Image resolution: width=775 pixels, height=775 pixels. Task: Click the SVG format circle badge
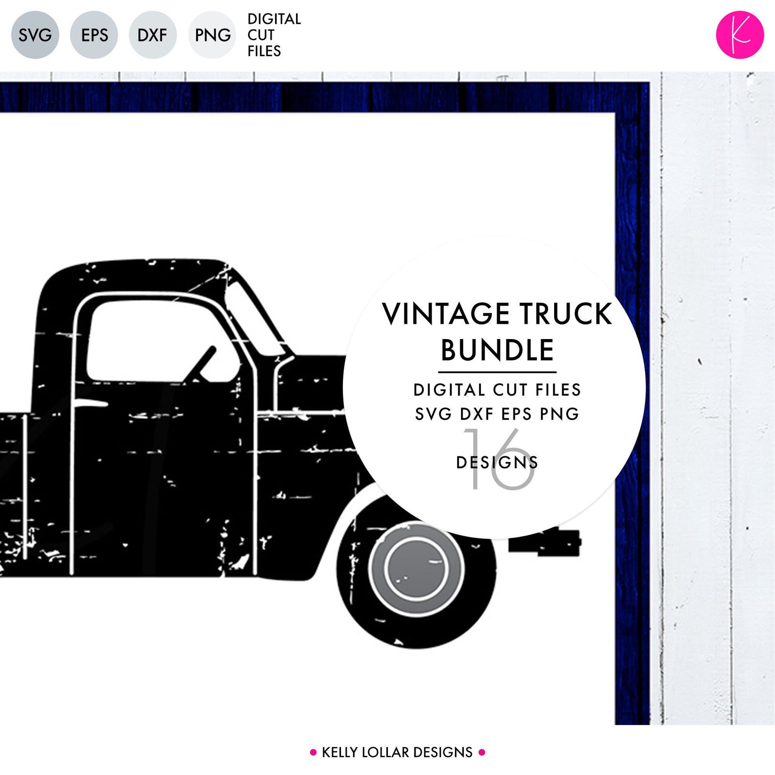pyautogui.click(x=35, y=35)
